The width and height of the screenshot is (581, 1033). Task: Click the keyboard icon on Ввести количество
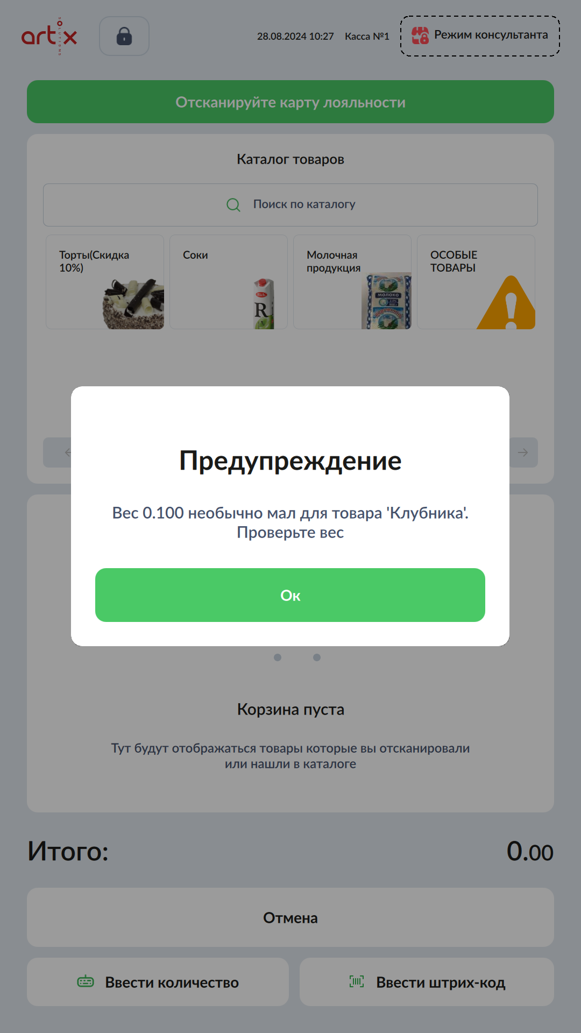[86, 982]
